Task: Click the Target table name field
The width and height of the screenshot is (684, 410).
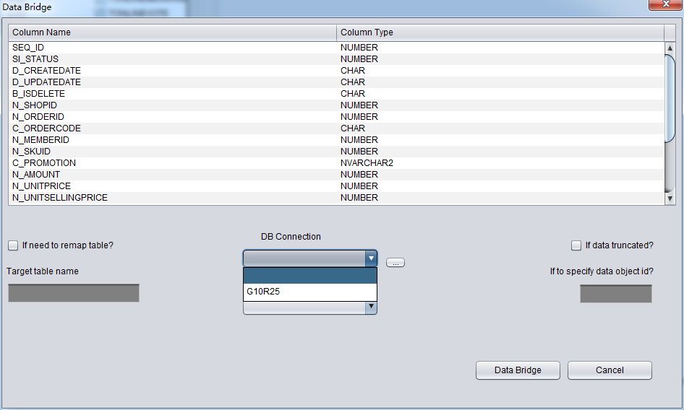Action: (x=73, y=293)
